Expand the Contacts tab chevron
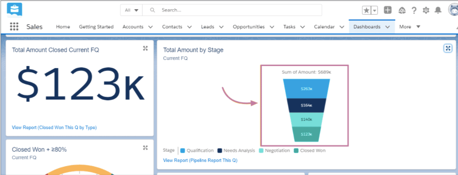458x175 pixels. tap(189, 27)
